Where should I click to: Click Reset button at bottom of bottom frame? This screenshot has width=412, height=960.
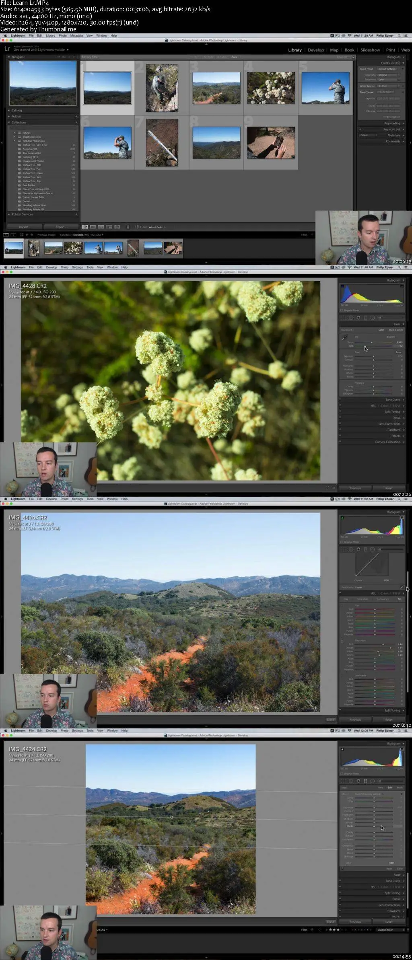tap(389, 922)
